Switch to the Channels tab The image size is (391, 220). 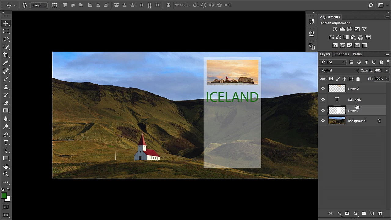tap(341, 54)
